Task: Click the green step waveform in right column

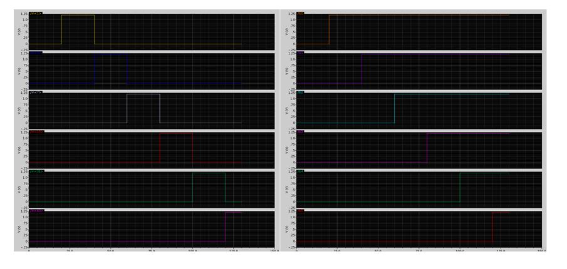Action: pyautogui.click(x=482, y=173)
